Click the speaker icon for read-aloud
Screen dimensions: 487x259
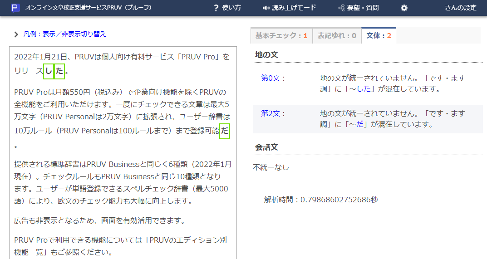[x=266, y=8]
